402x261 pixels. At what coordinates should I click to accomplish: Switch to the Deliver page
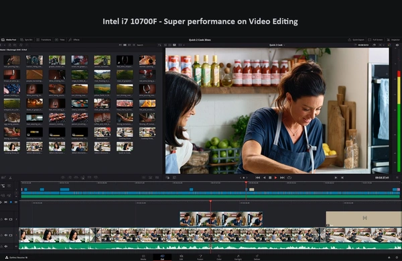(x=257, y=258)
